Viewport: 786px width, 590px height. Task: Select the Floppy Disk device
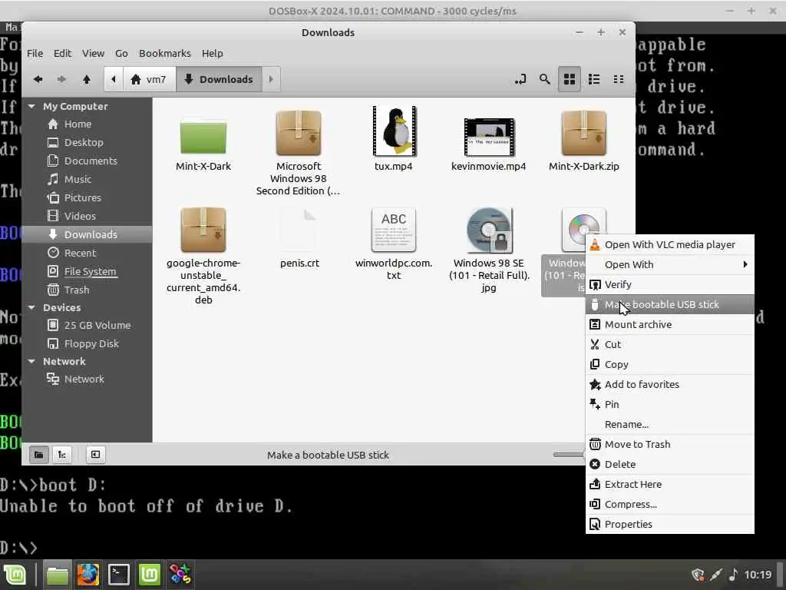[x=87, y=343]
